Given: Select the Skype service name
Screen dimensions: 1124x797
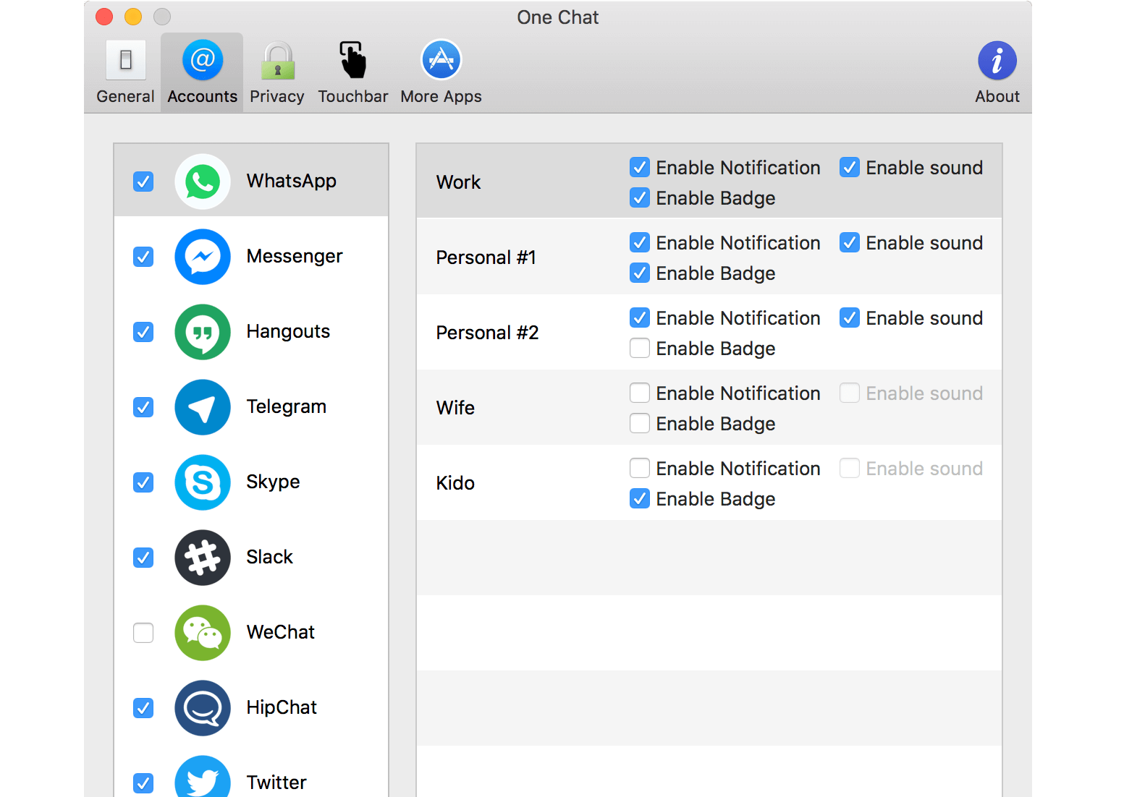Looking at the screenshot, I should (273, 482).
